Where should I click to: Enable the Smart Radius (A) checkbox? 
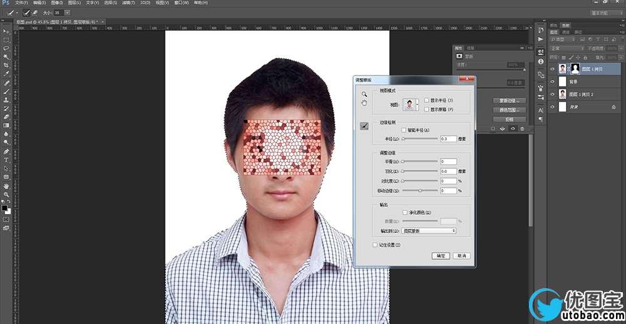[404, 130]
